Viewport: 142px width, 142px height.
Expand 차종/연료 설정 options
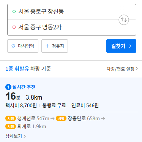122,69
